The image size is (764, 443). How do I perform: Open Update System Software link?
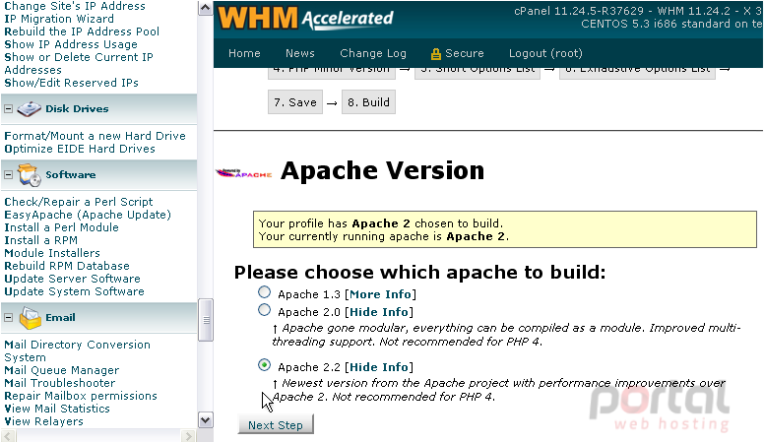74,291
